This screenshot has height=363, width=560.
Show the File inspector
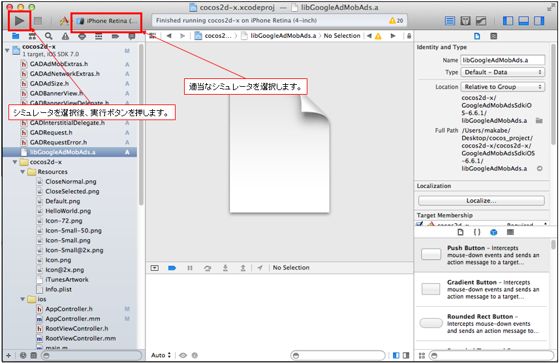pyautogui.click(x=477, y=36)
